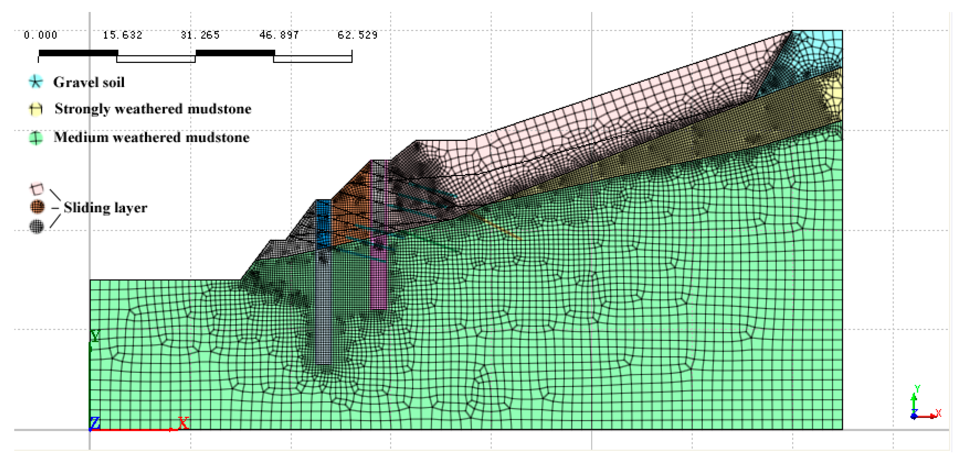Select the orange Sliding layer legend icon
Image resolution: width=964 pixels, height=462 pixels.
[37, 206]
